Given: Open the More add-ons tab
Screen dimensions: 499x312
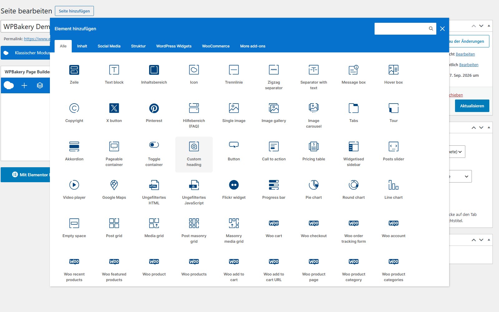Looking at the screenshot, I should [253, 46].
